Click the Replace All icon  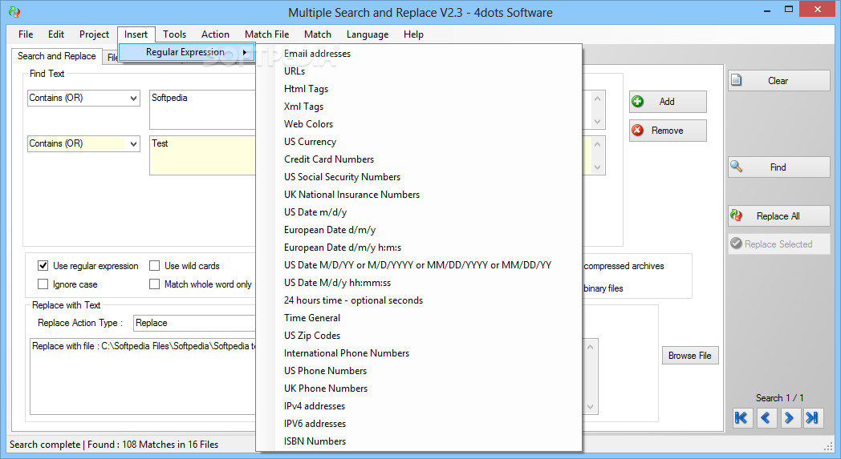coord(737,215)
